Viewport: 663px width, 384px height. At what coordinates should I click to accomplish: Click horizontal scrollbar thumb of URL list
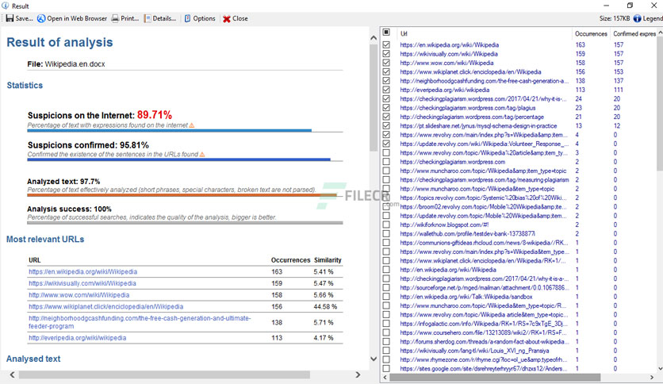point(495,377)
